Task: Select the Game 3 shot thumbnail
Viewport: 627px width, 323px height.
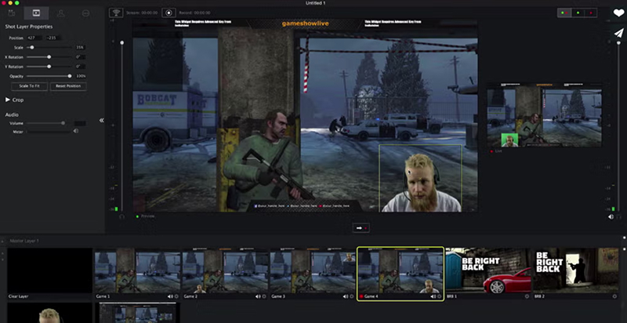Action: pos(312,270)
